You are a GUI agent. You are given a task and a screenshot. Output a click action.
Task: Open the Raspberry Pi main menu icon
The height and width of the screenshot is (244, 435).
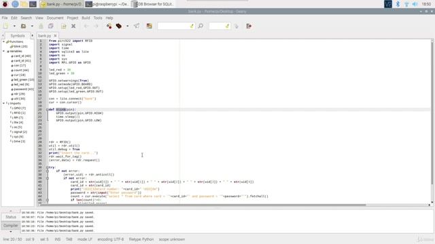click(5, 4)
